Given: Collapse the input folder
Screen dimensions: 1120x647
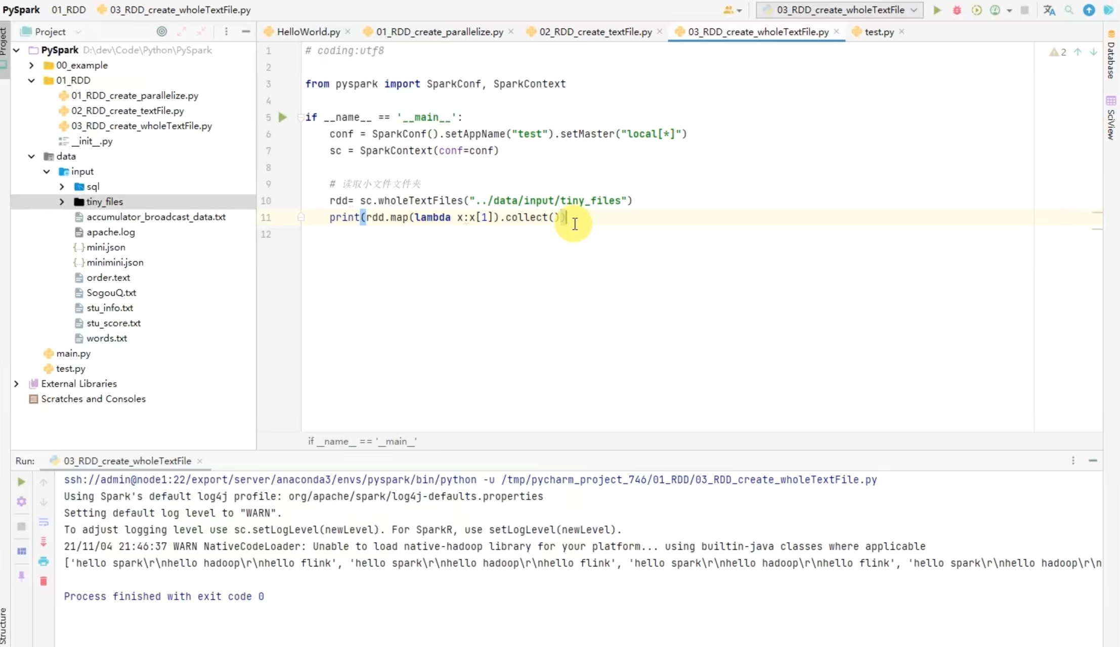Looking at the screenshot, I should 47,171.
